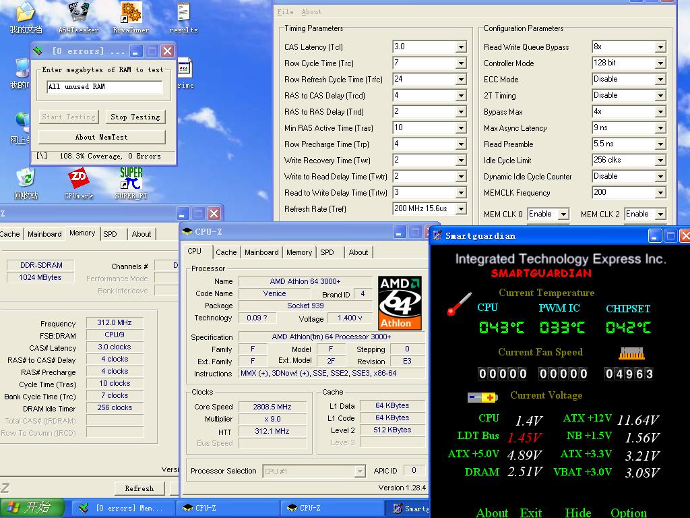Open the MEM CLK 2 dropdown
The image size is (690, 518).
tap(660, 214)
